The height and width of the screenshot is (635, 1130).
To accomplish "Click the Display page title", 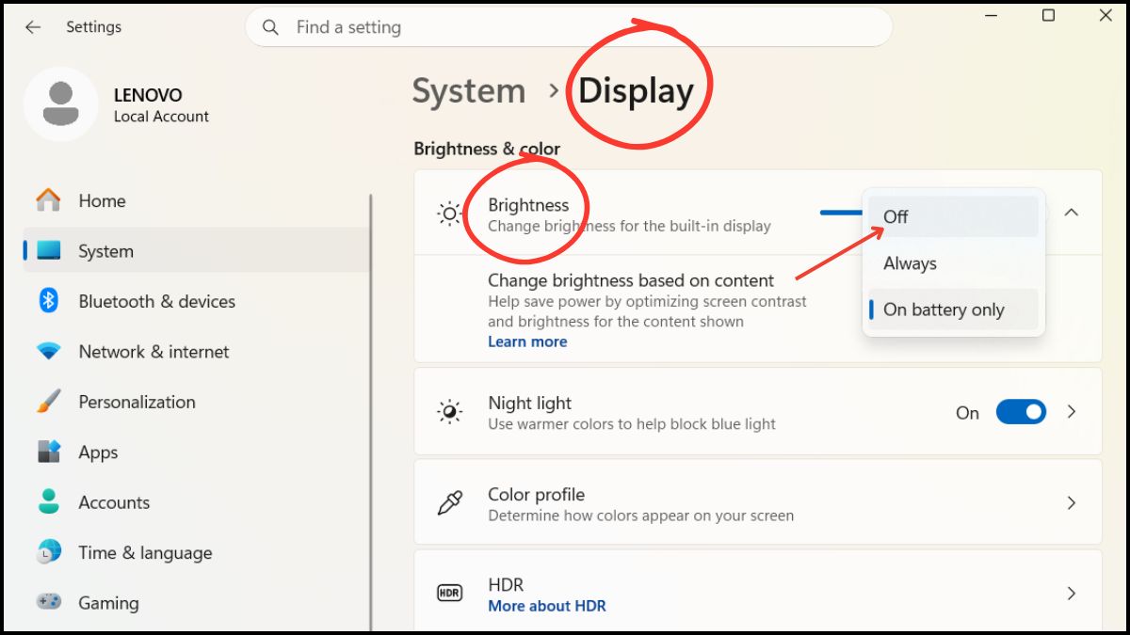I will coord(636,90).
